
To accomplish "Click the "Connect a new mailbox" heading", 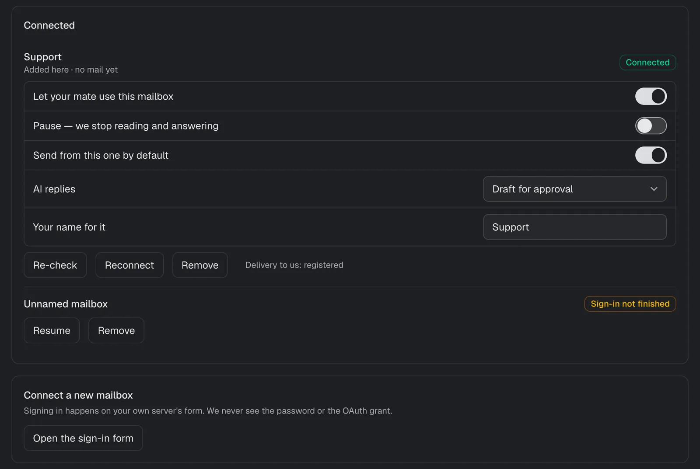I will 78,395.
